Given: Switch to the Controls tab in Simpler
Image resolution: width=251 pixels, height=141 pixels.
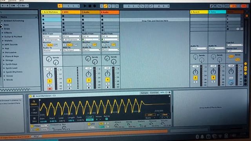Looking at the screenshot, I should pyautogui.click(x=154, y=93).
